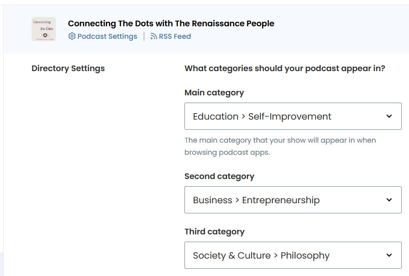
Task: Expand the Society & Culture > Philosophy selector chevron
Action: tap(388, 255)
